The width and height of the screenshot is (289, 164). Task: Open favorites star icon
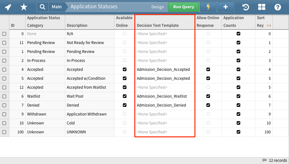click(x=24, y=7)
